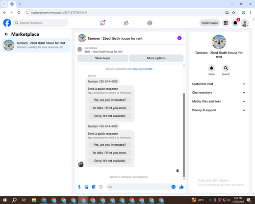Click chat scroll up arrow

pyautogui.click(x=184, y=66)
